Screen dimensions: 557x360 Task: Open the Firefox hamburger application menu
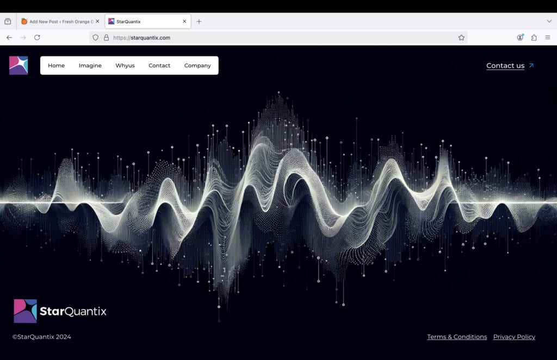(548, 37)
